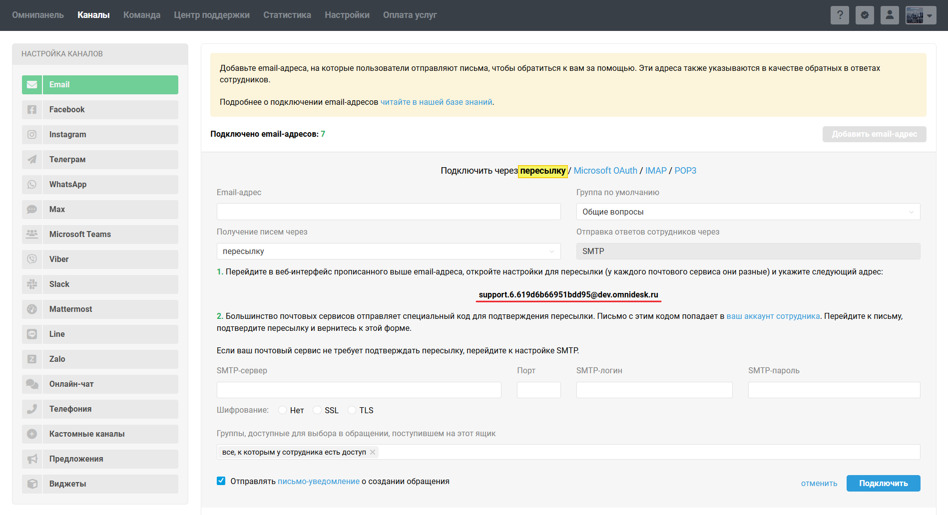The height and width of the screenshot is (515, 948).
Task: Open the user profile icon in header
Action: 890,15
